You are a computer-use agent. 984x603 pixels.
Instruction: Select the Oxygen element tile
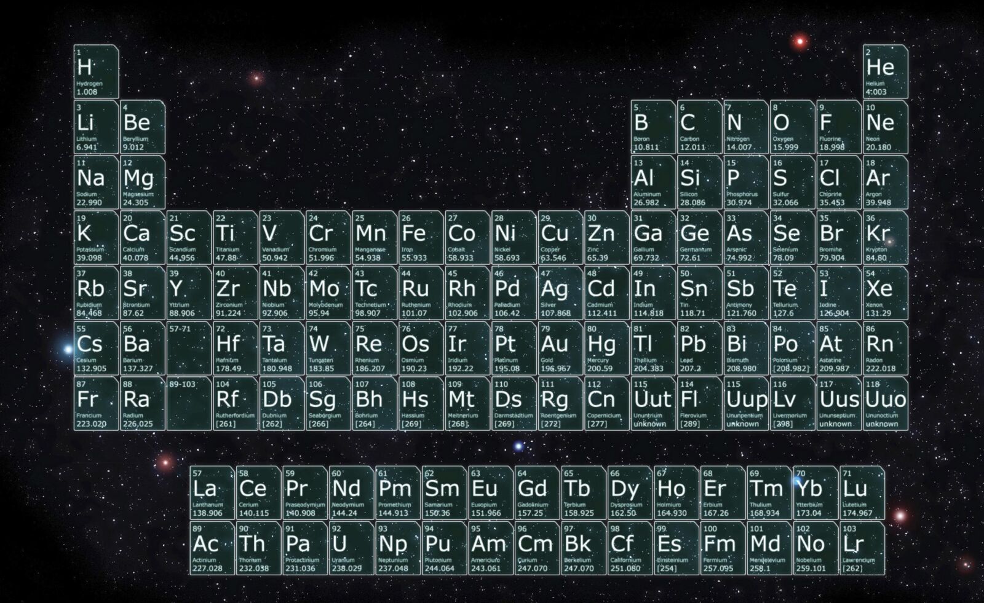(x=792, y=127)
